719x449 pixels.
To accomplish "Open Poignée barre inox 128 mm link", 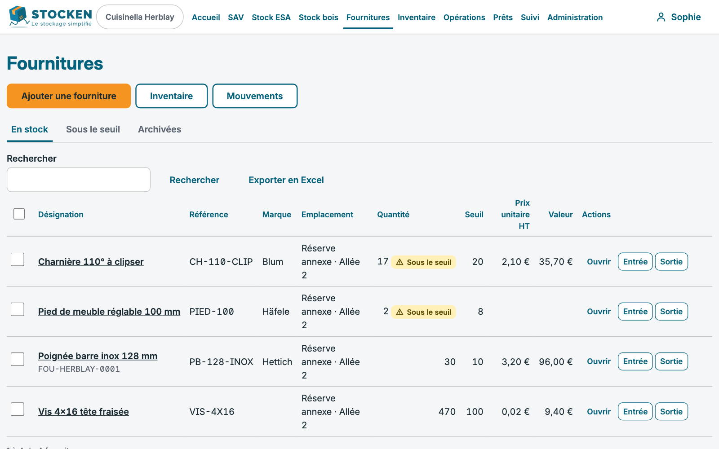I will point(98,356).
